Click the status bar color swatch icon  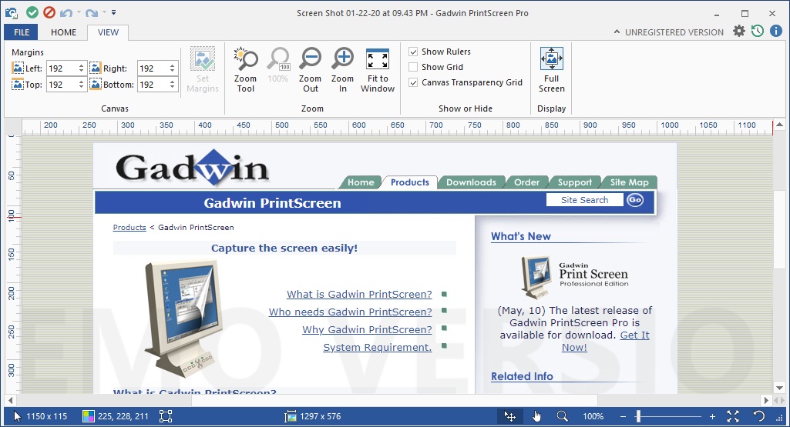point(88,416)
